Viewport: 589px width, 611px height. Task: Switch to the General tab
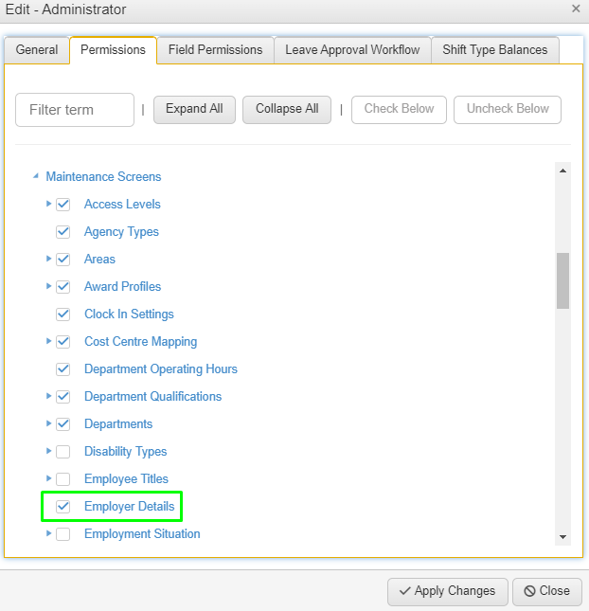[37, 50]
